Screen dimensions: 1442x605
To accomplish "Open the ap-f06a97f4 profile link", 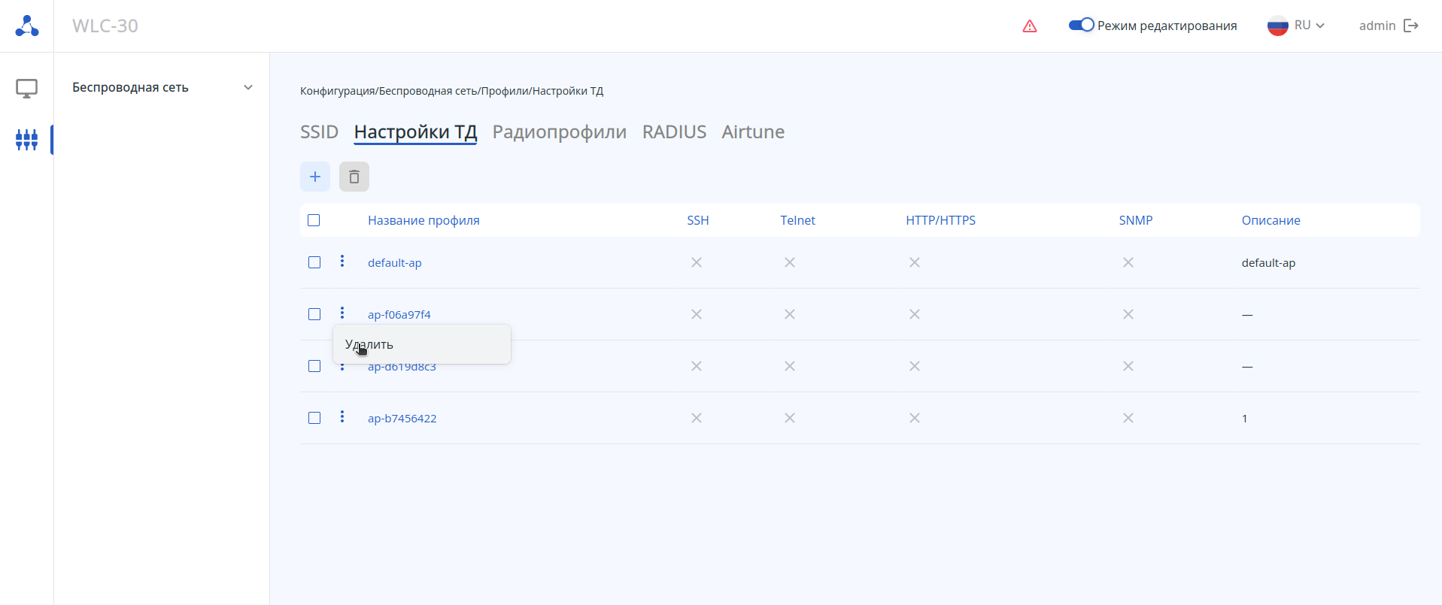I will pyautogui.click(x=399, y=314).
